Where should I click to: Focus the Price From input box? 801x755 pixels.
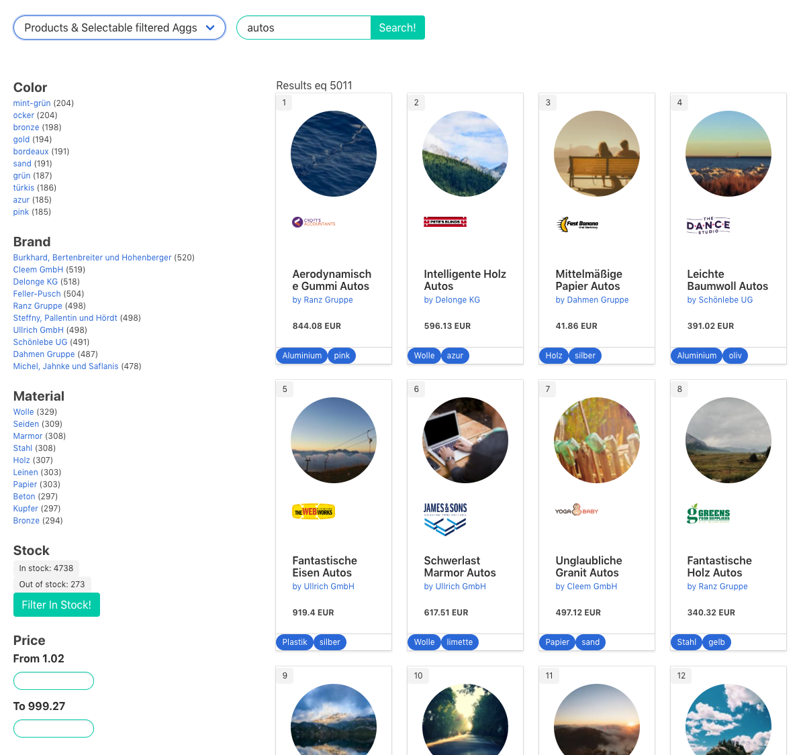54,681
